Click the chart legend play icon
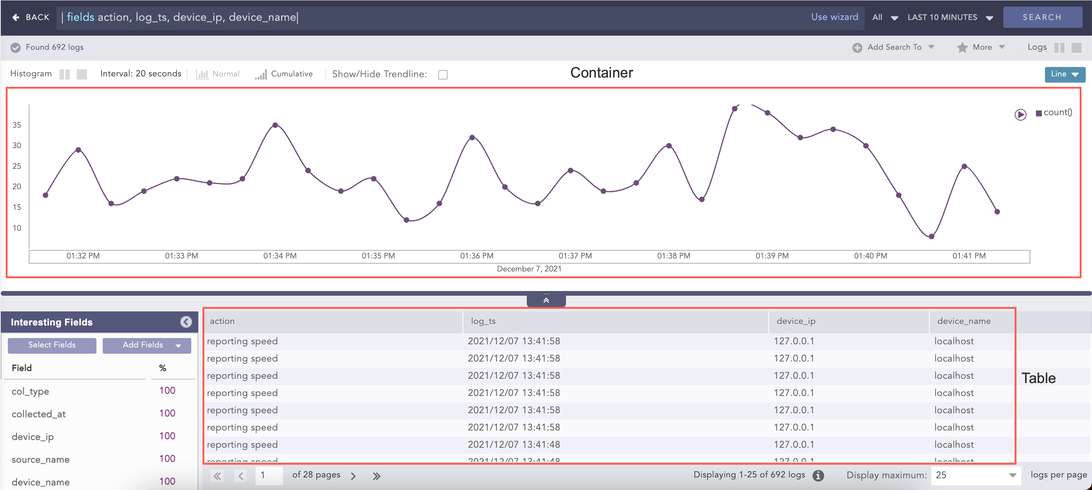The height and width of the screenshot is (490, 1092). (x=1020, y=114)
